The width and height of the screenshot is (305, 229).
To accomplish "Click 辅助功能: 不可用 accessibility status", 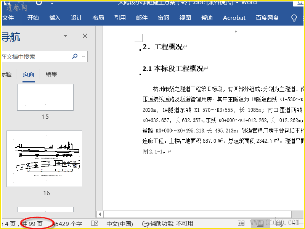I will pyautogui.click(x=168, y=224).
